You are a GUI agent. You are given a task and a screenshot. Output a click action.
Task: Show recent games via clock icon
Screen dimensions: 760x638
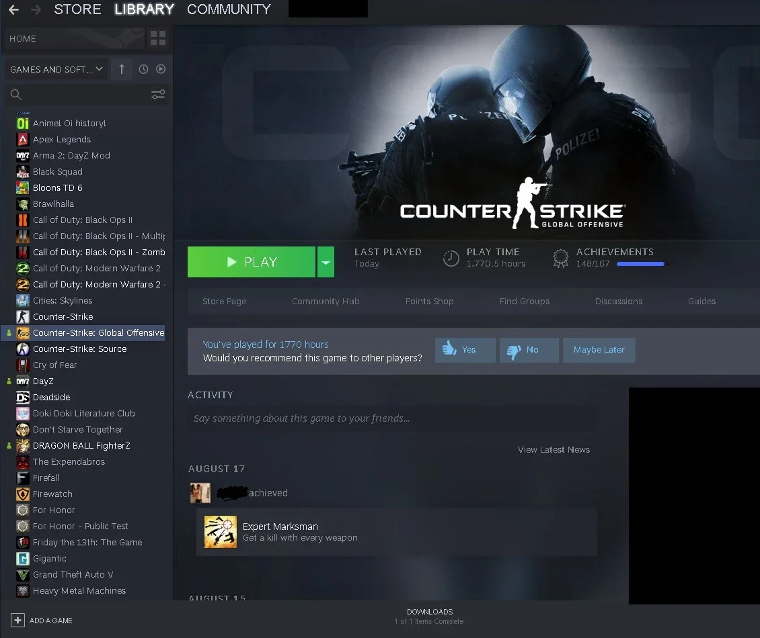click(143, 69)
